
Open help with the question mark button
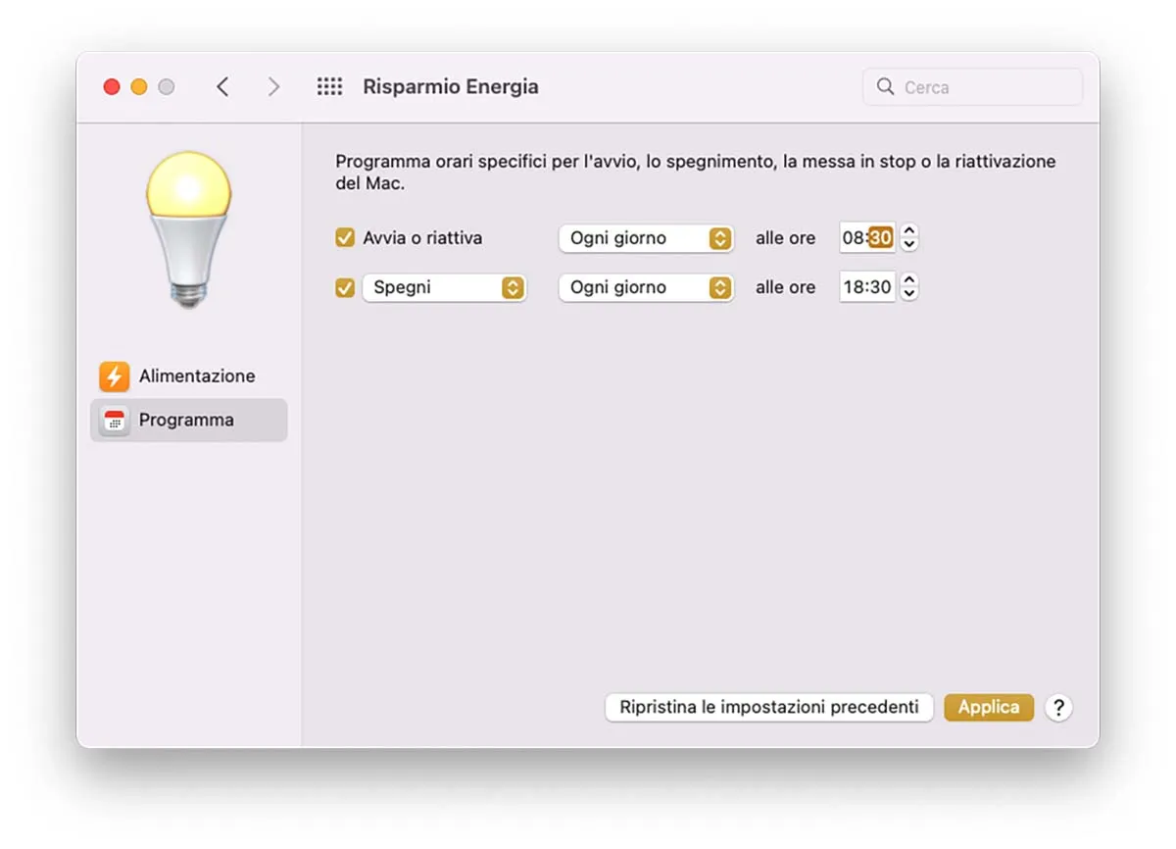1058,708
